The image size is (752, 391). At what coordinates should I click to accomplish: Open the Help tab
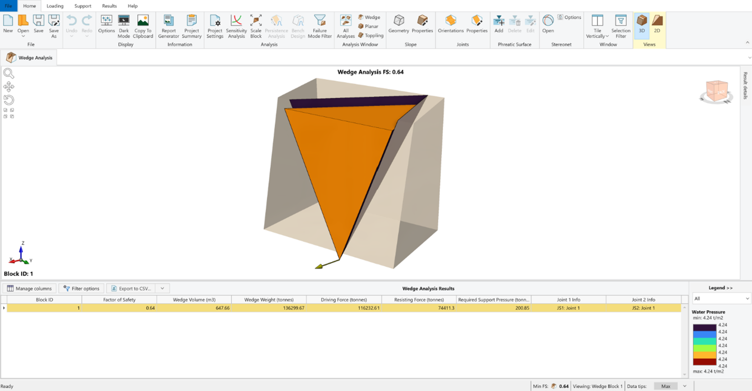click(x=133, y=6)
